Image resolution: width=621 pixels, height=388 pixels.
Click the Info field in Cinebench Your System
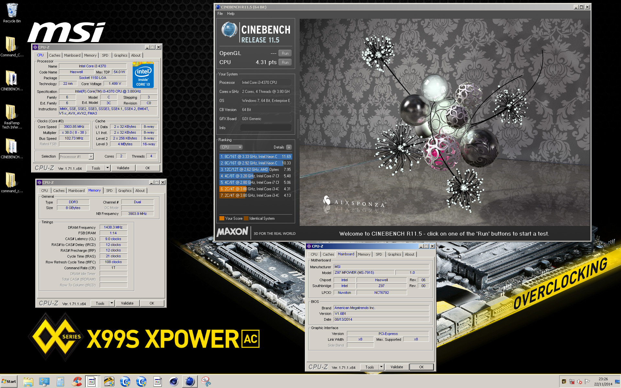tap(266, 128)
